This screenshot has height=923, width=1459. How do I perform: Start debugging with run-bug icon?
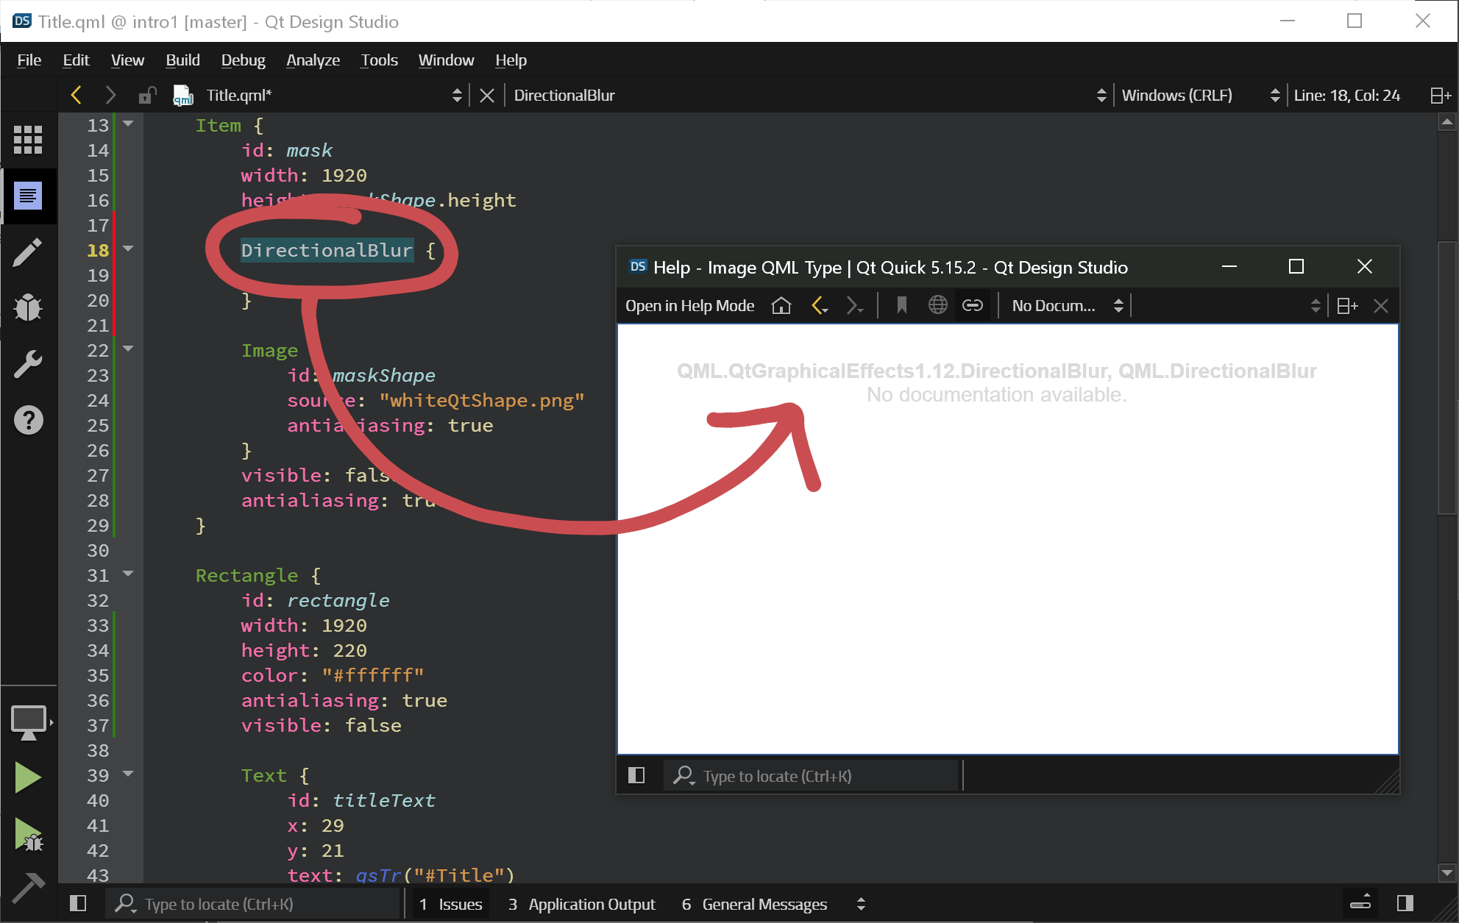pos(28,835)
